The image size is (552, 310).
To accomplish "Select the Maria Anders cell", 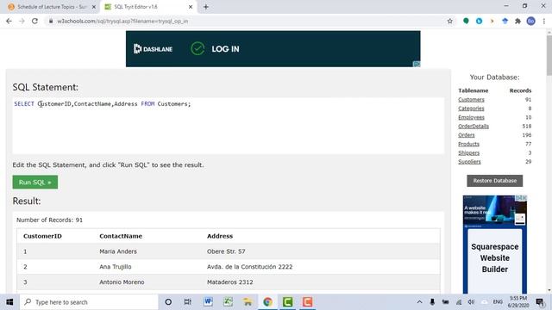I will (118, 251).
